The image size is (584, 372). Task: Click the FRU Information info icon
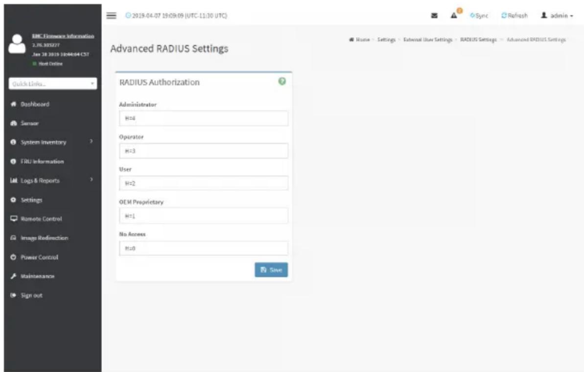(13, 161)
